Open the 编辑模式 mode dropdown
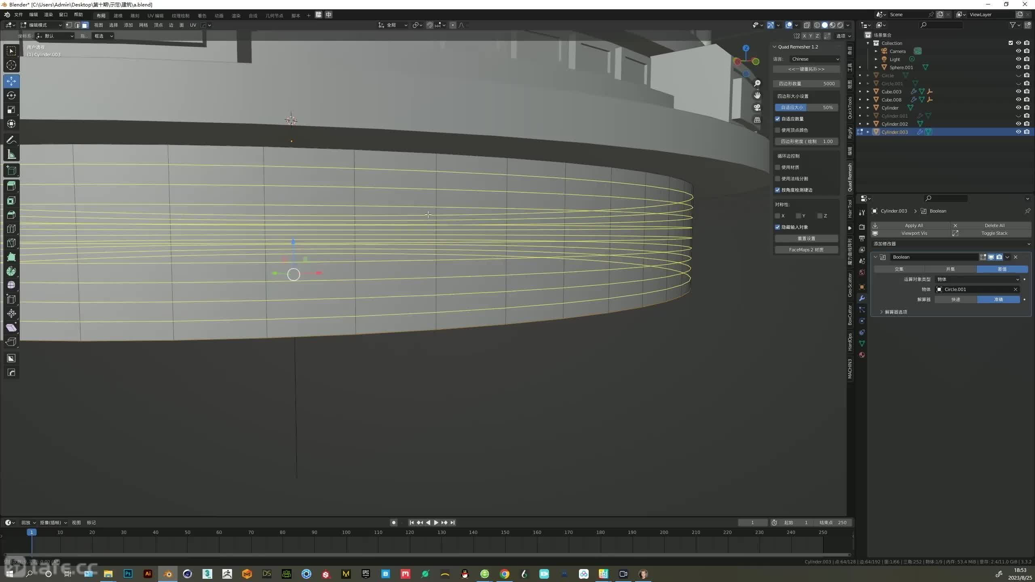The width and height of the screenshot is (1035, 582). [41, 25]
